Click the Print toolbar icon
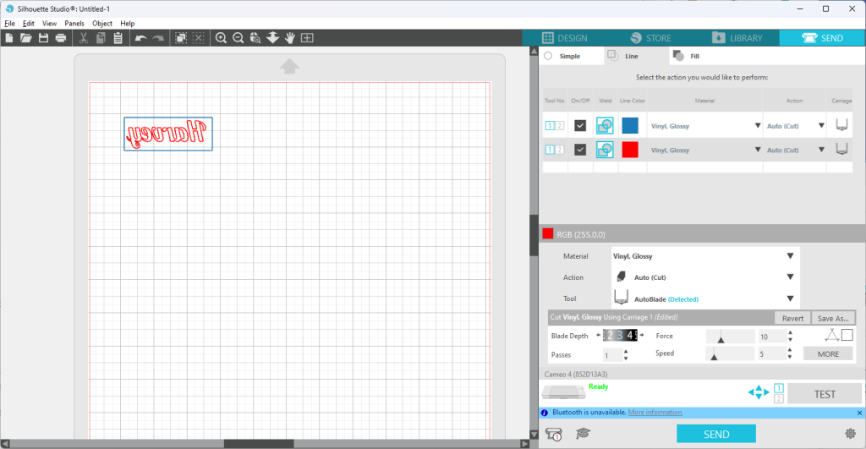The width and height of the screenshot is (866, 449). click(61, 38)
